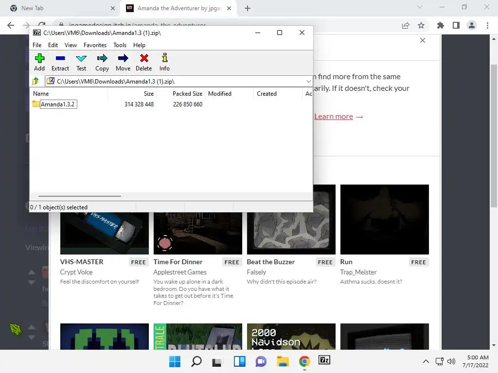
Task: Share this page from Chrome toolbar
Action: tap(406, 25)
